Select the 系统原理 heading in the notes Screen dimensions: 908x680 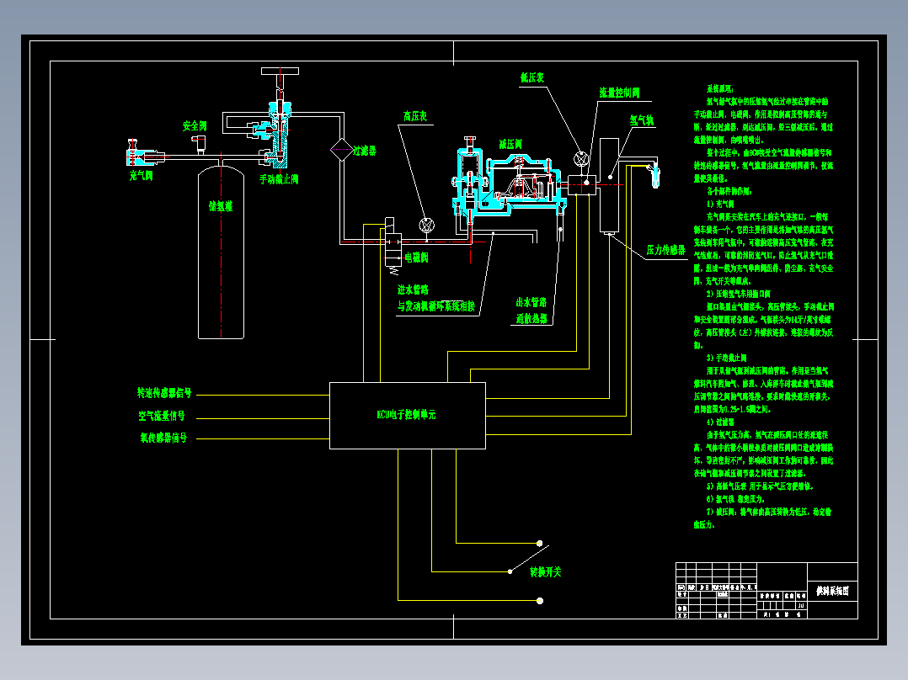click(x=720, y=89)
